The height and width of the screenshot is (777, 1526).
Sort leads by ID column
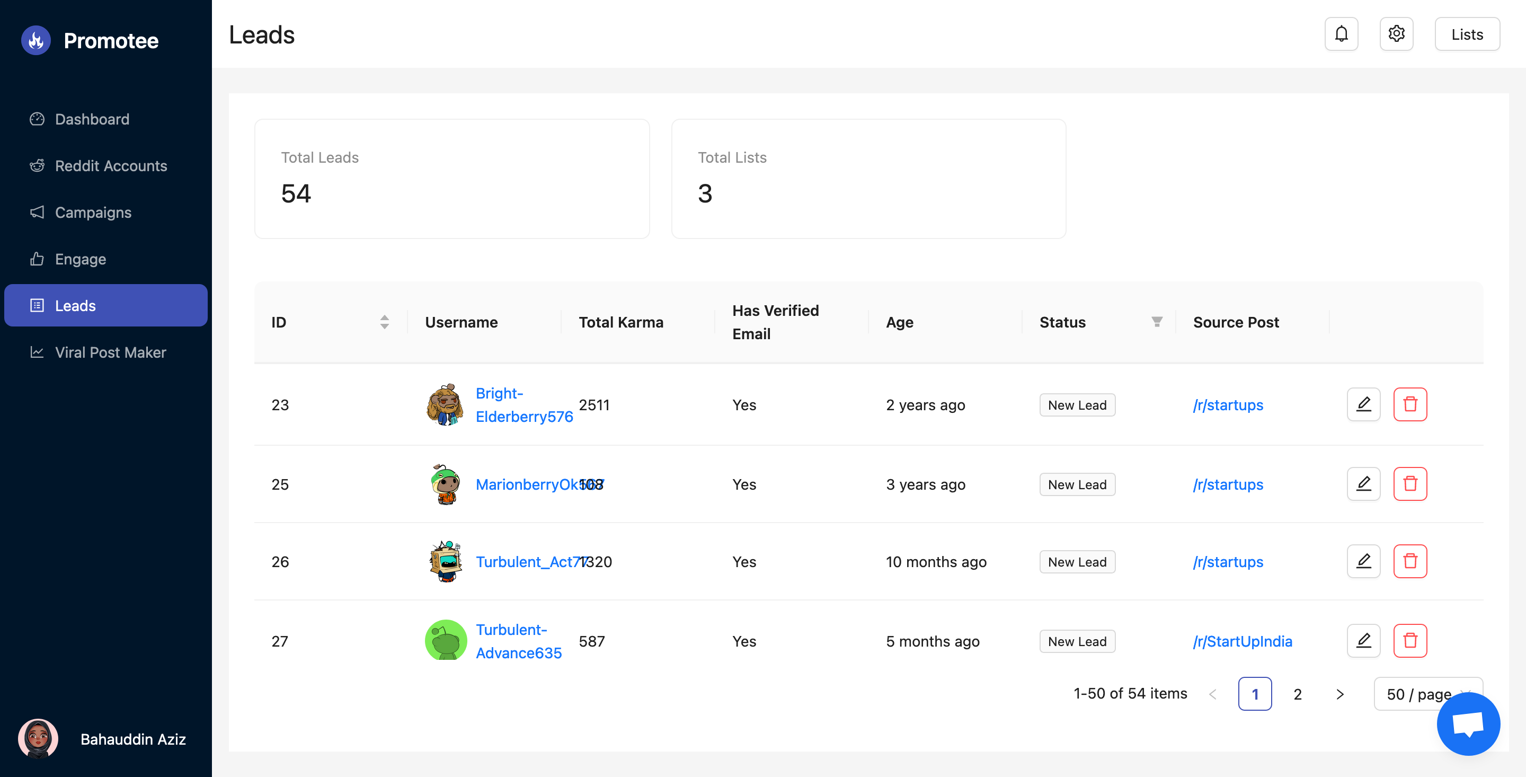coord(385,322)
